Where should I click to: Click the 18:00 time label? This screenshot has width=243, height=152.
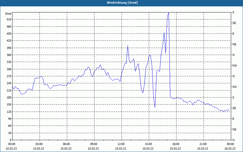[176, 144]
